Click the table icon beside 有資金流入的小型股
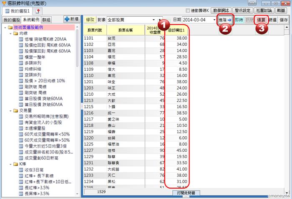 [x=21, y=122]
